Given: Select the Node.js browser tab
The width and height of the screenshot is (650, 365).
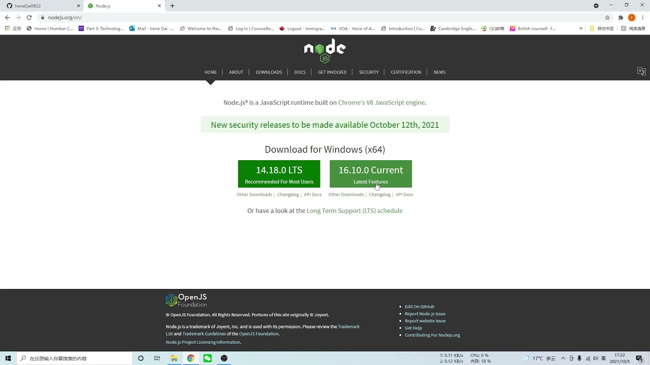Looking at the screenshot, I should point(124,6).
